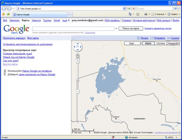Viewport: 182px width, 140px height.
Task: Zoom out with the minus button
Action: [x=78, y=92]
